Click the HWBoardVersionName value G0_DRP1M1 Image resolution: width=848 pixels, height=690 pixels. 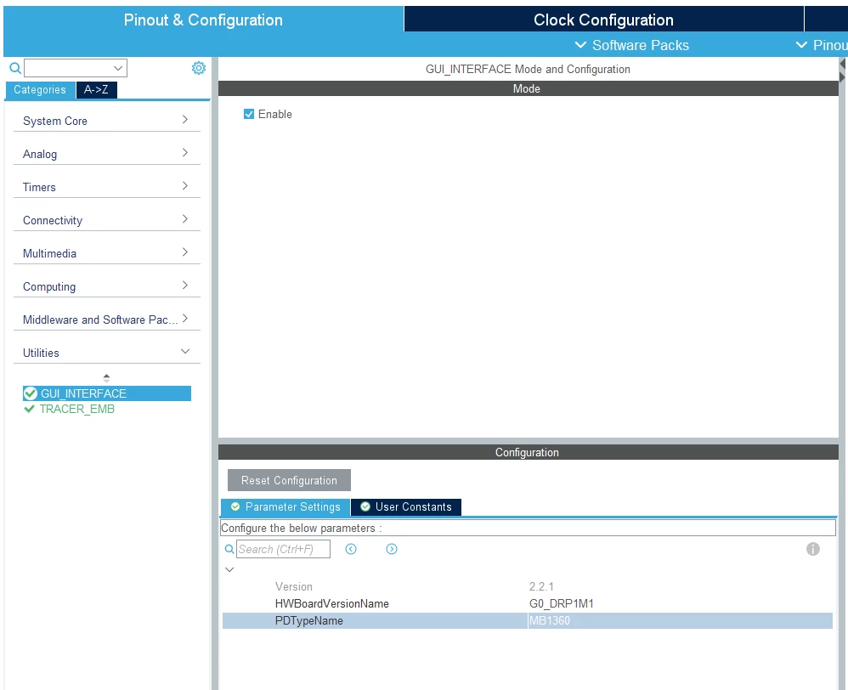562,603
